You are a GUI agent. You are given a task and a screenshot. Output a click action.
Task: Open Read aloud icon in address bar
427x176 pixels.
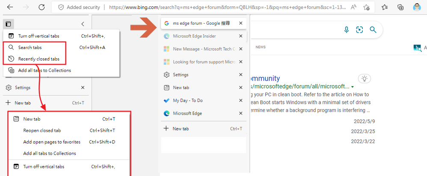click(354, 7)
